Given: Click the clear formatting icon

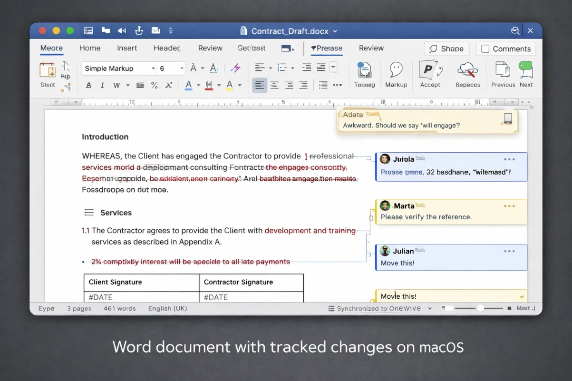Looking at the screenshot, I should pos(235,68).
